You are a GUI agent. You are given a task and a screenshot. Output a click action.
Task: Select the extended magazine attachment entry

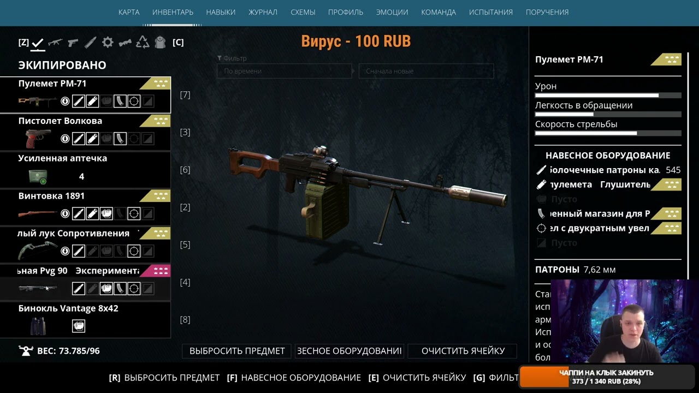[x=608, y=213]
